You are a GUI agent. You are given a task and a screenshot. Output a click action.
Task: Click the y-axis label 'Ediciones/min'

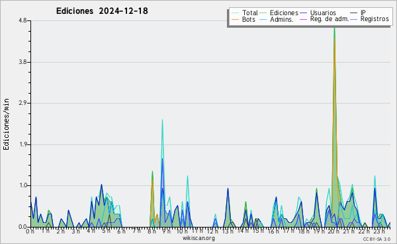[x=6, y=124]
